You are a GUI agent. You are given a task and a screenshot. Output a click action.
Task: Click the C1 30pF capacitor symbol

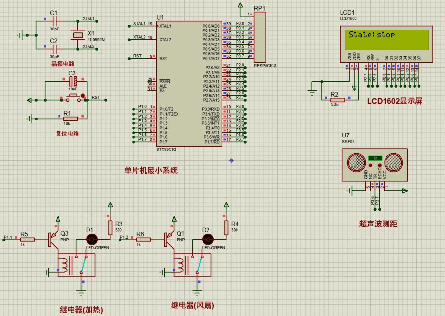coord(54,21)
